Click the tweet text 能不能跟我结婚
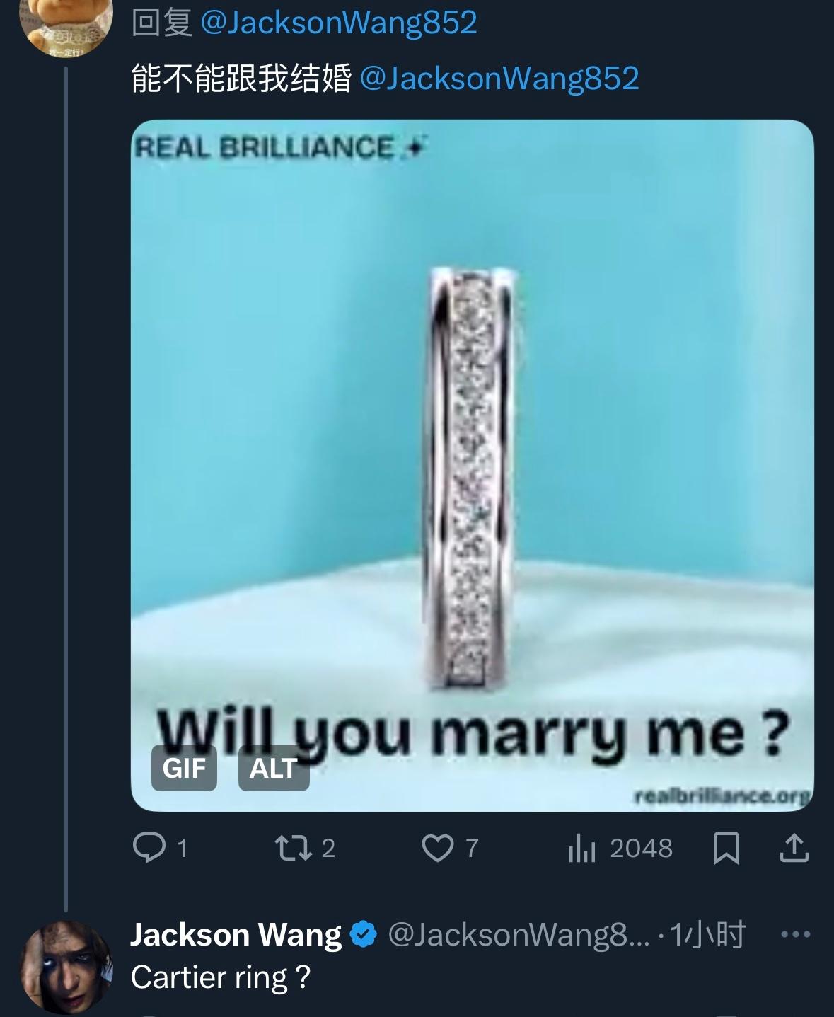Image resolution: width=834 pixels, height=1017 pixels. pos(242,78)
